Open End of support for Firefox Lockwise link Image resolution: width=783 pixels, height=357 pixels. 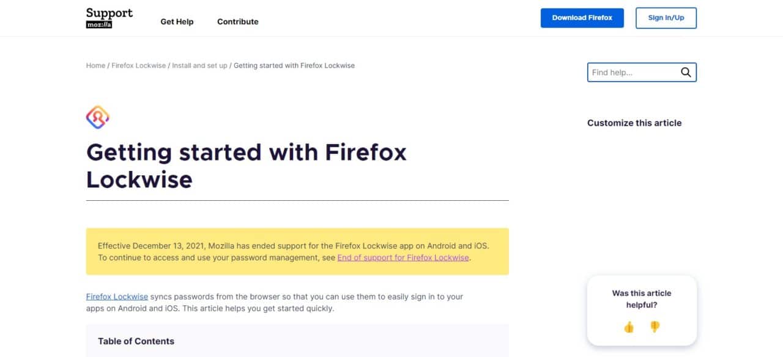403,258
